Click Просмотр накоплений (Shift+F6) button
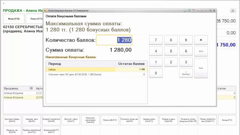The image size is (240, 135). point(90,120)
